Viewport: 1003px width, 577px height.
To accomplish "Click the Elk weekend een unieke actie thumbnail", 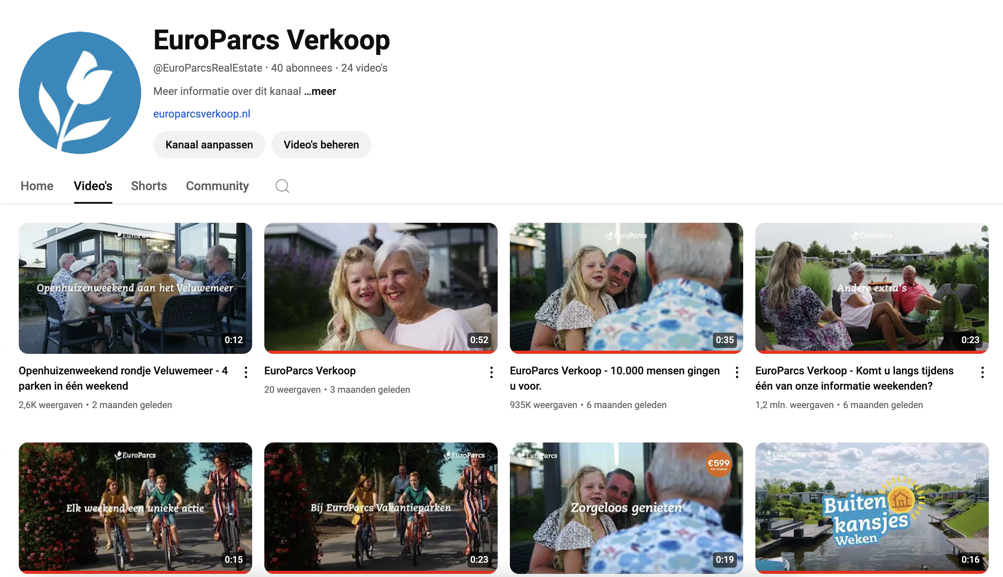I will click(x=135, y=507).
